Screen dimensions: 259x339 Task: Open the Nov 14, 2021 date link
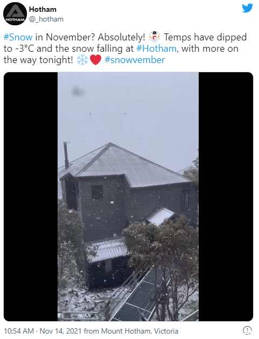61,331
